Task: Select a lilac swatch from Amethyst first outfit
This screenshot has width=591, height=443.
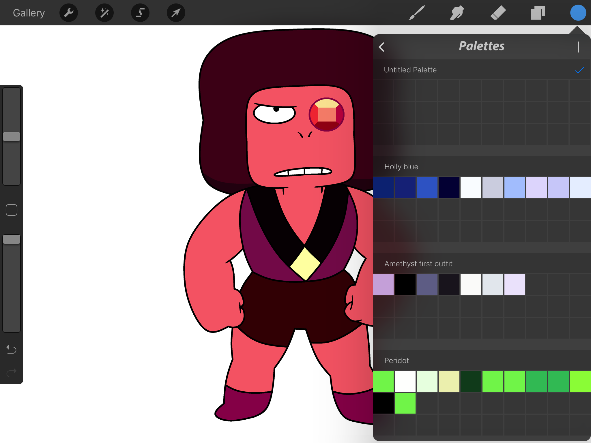Action: [x=384, y=284]
